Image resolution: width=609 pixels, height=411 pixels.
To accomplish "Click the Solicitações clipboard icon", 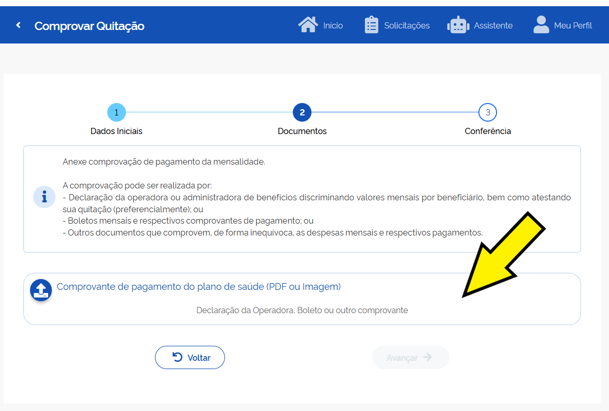I will click(371, 25).
